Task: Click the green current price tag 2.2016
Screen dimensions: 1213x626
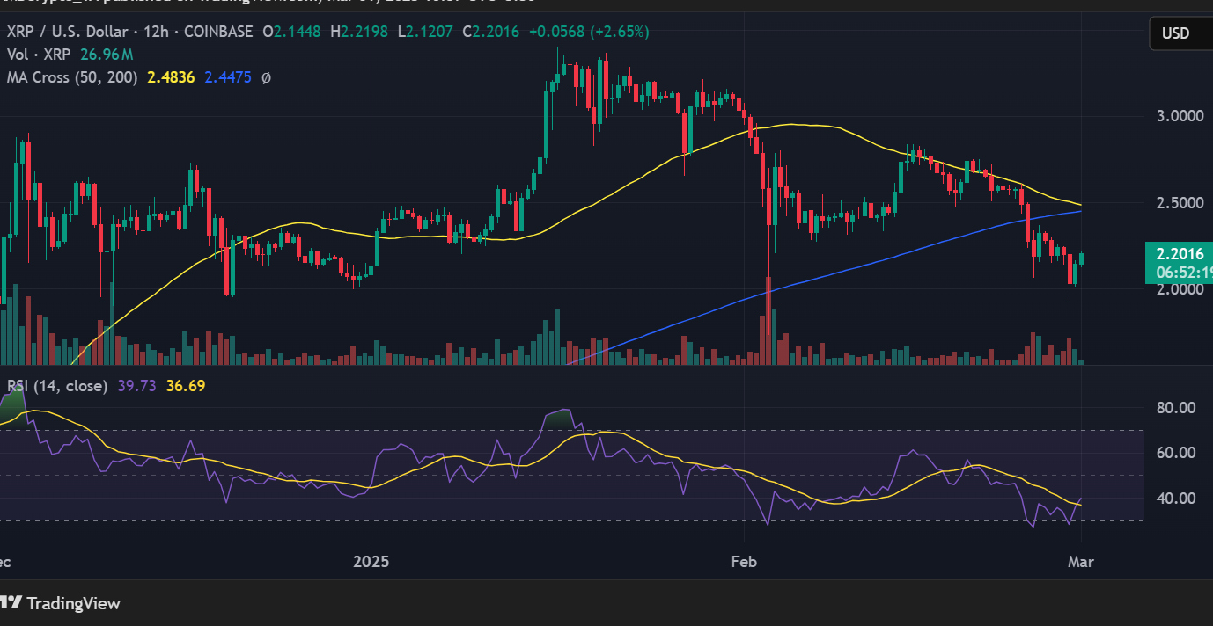Action: tap(1179, 262)
